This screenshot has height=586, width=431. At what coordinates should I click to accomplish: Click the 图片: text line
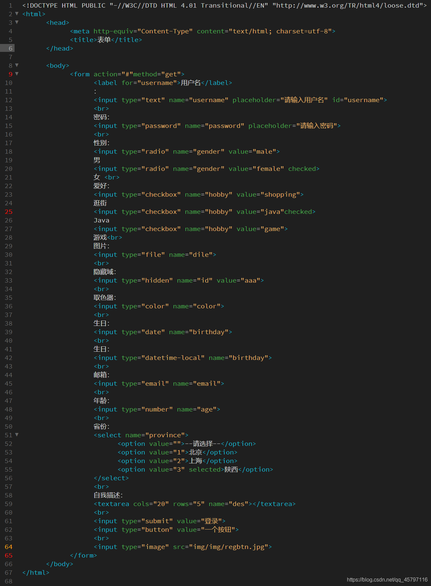coord(102,246)
